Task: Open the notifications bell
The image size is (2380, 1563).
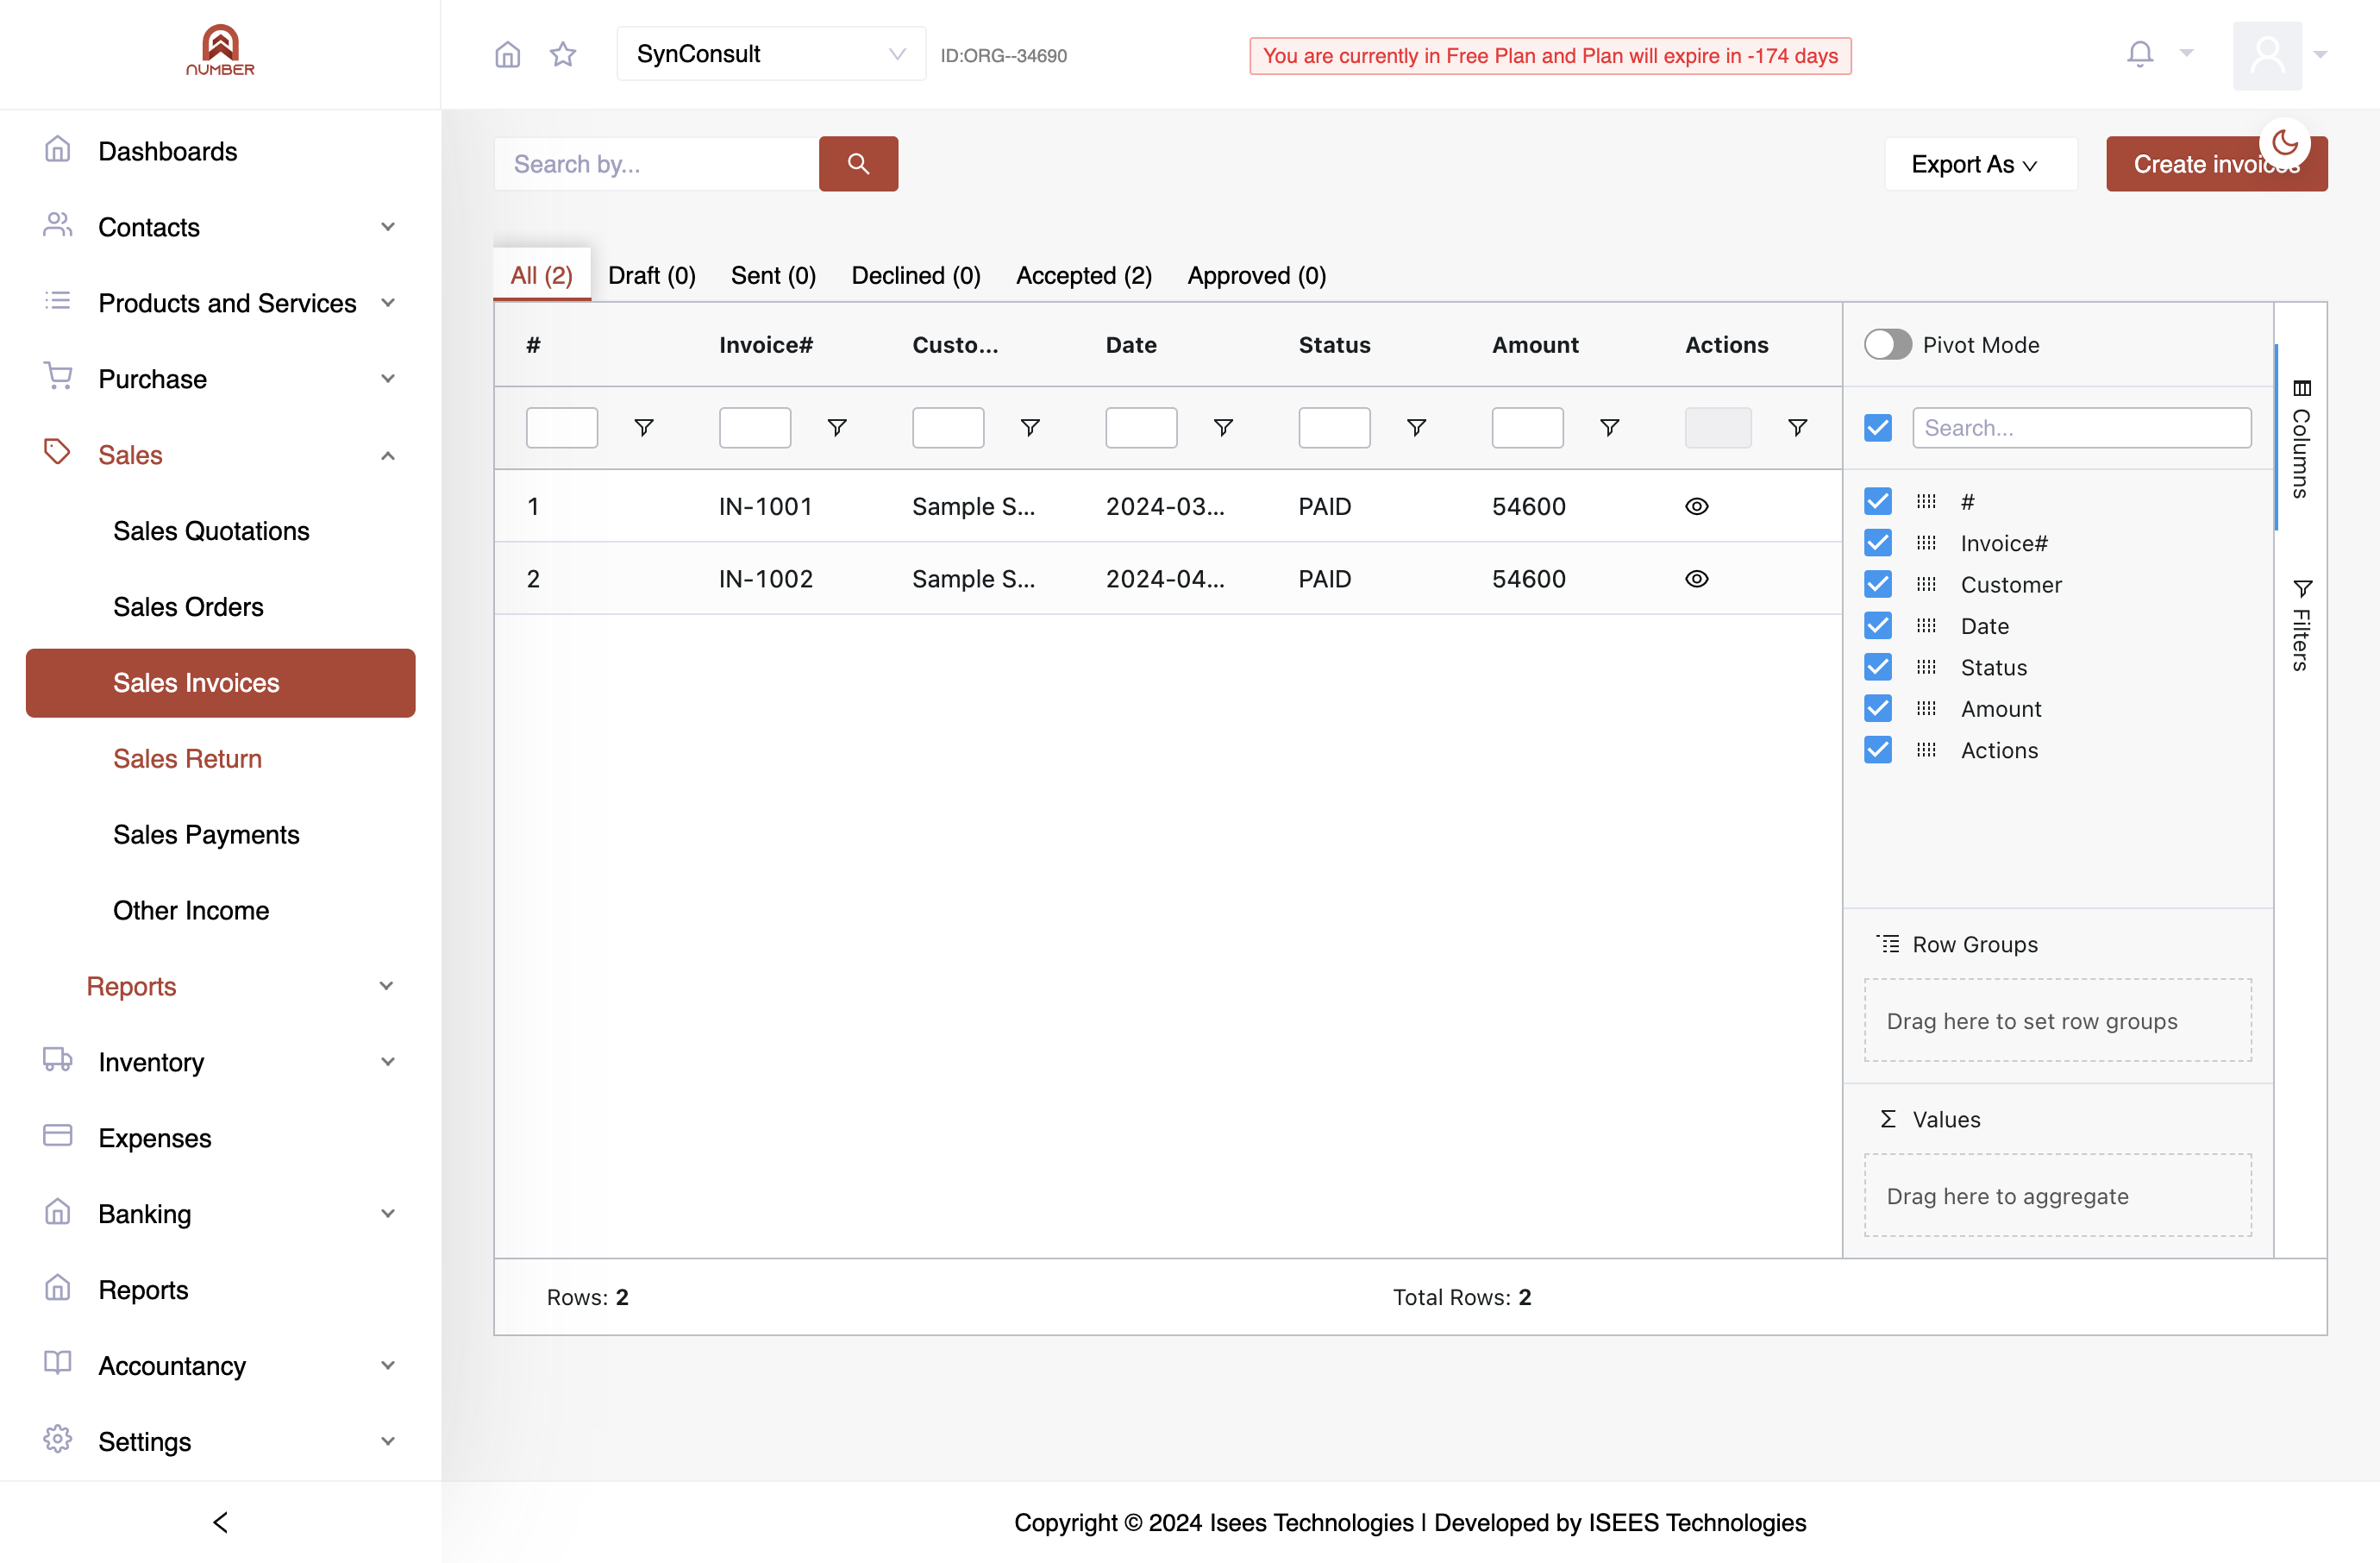Action: (x=2140, y=54)
